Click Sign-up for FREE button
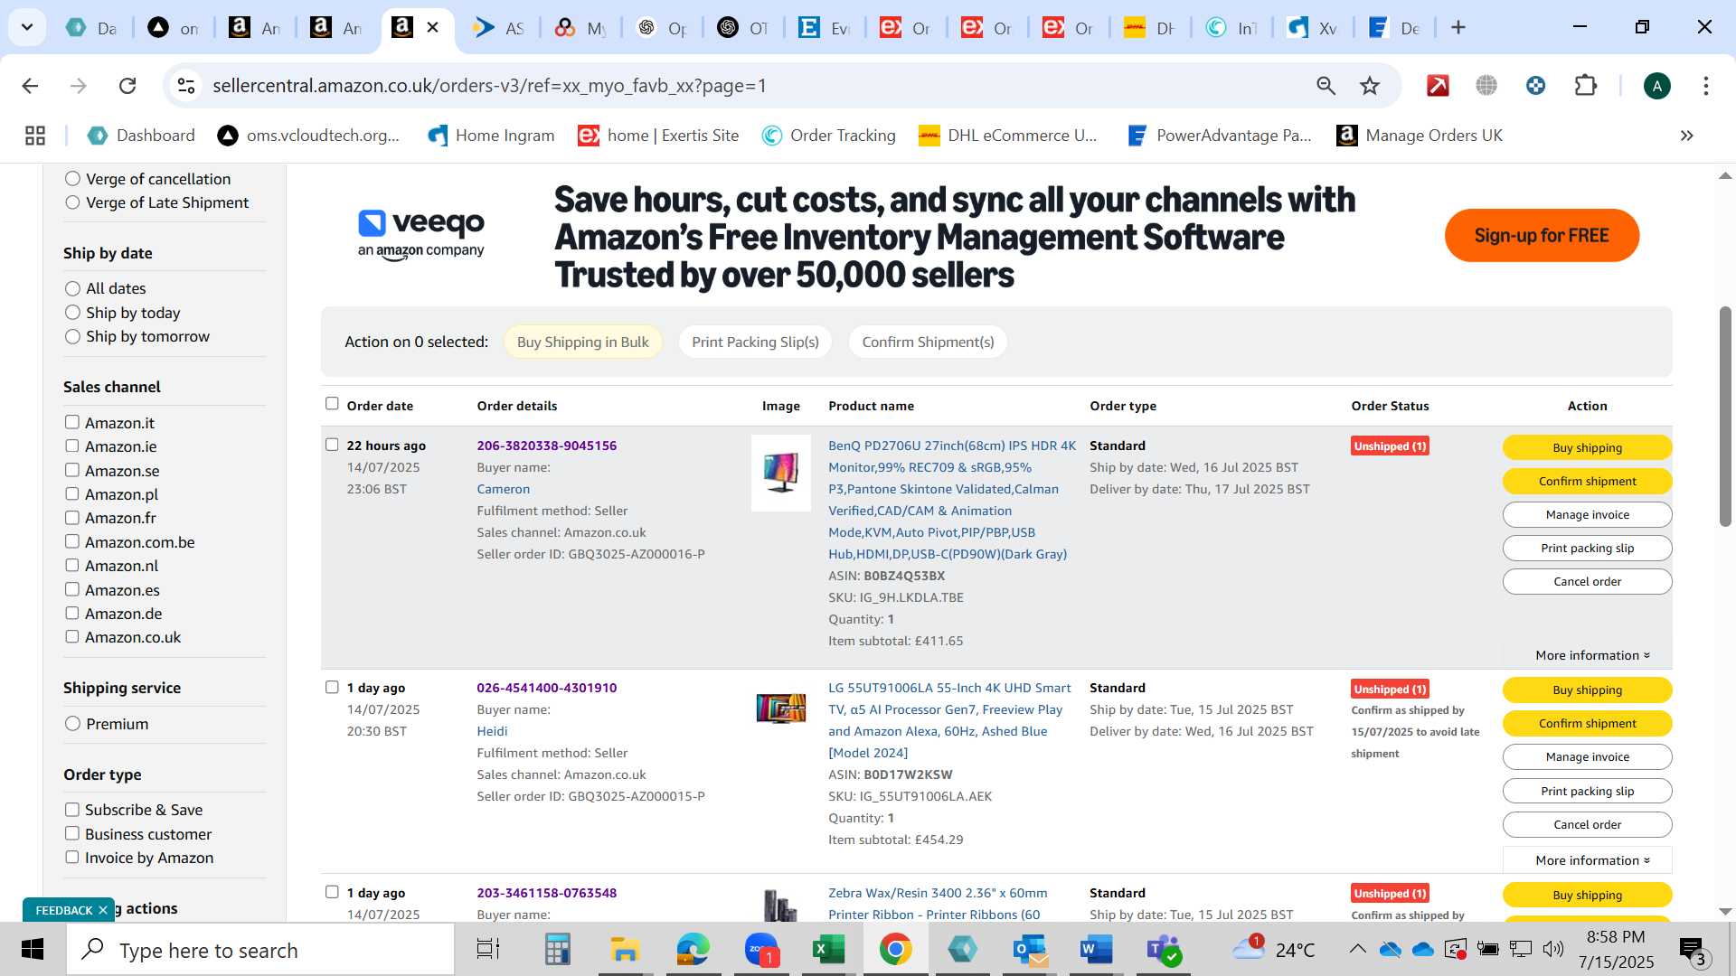 pyautogui.click(x=1542, y=236)
